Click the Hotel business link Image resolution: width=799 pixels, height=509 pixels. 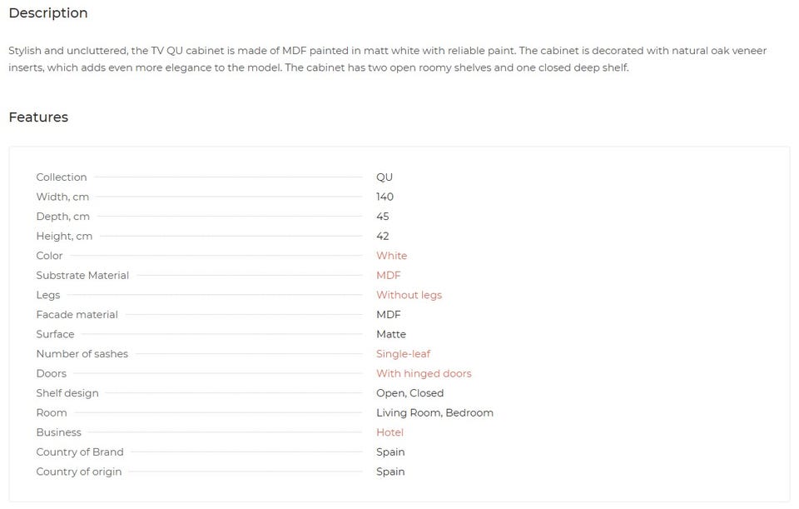pyautogui.click(x=390, y=432)
